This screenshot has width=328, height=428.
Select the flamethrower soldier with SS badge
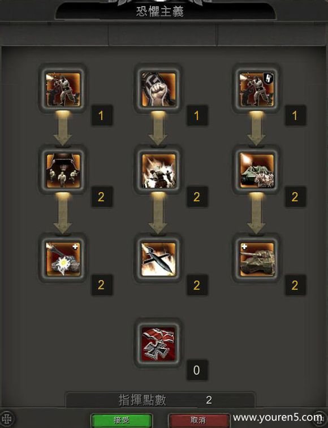click(256, 89)
